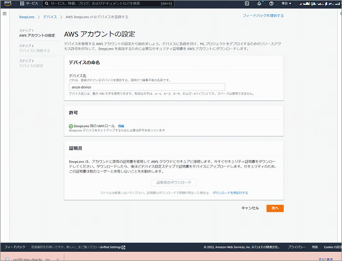The height and width of the screenshot is (261, 342).
Task: Click the green IAM role checkmark icon
Action: pyautogui.click(x=71, y=126)
